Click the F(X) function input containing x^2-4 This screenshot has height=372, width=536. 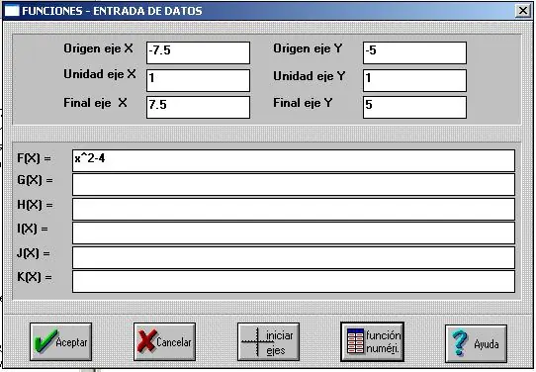[x=294, y=160]
